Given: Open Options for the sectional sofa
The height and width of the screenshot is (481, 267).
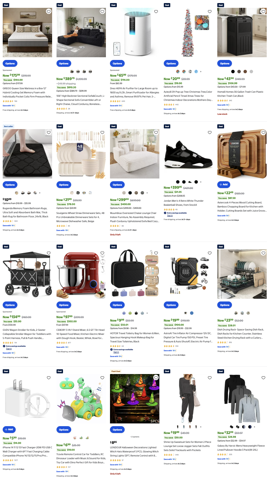Looking at the screenshot, I should pos(64,63).
